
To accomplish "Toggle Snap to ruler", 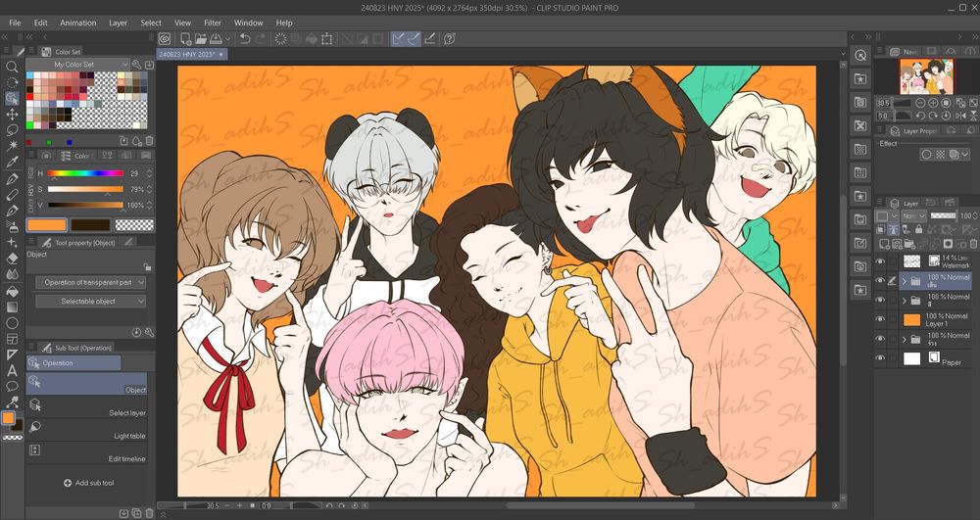I will [399, 39].
